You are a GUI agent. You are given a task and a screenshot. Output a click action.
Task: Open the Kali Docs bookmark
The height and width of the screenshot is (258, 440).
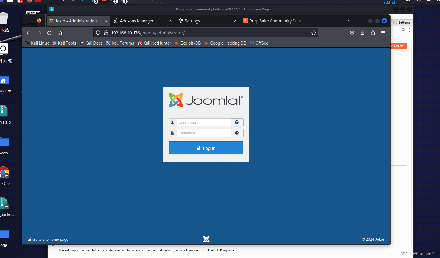click(91, 43)
